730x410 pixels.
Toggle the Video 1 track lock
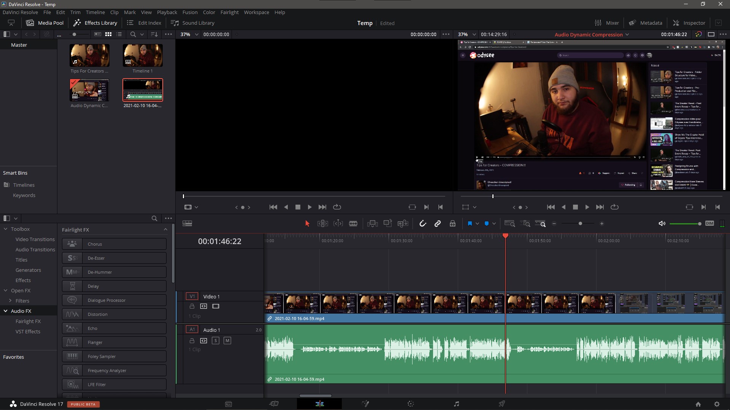(x=192, y=306)
